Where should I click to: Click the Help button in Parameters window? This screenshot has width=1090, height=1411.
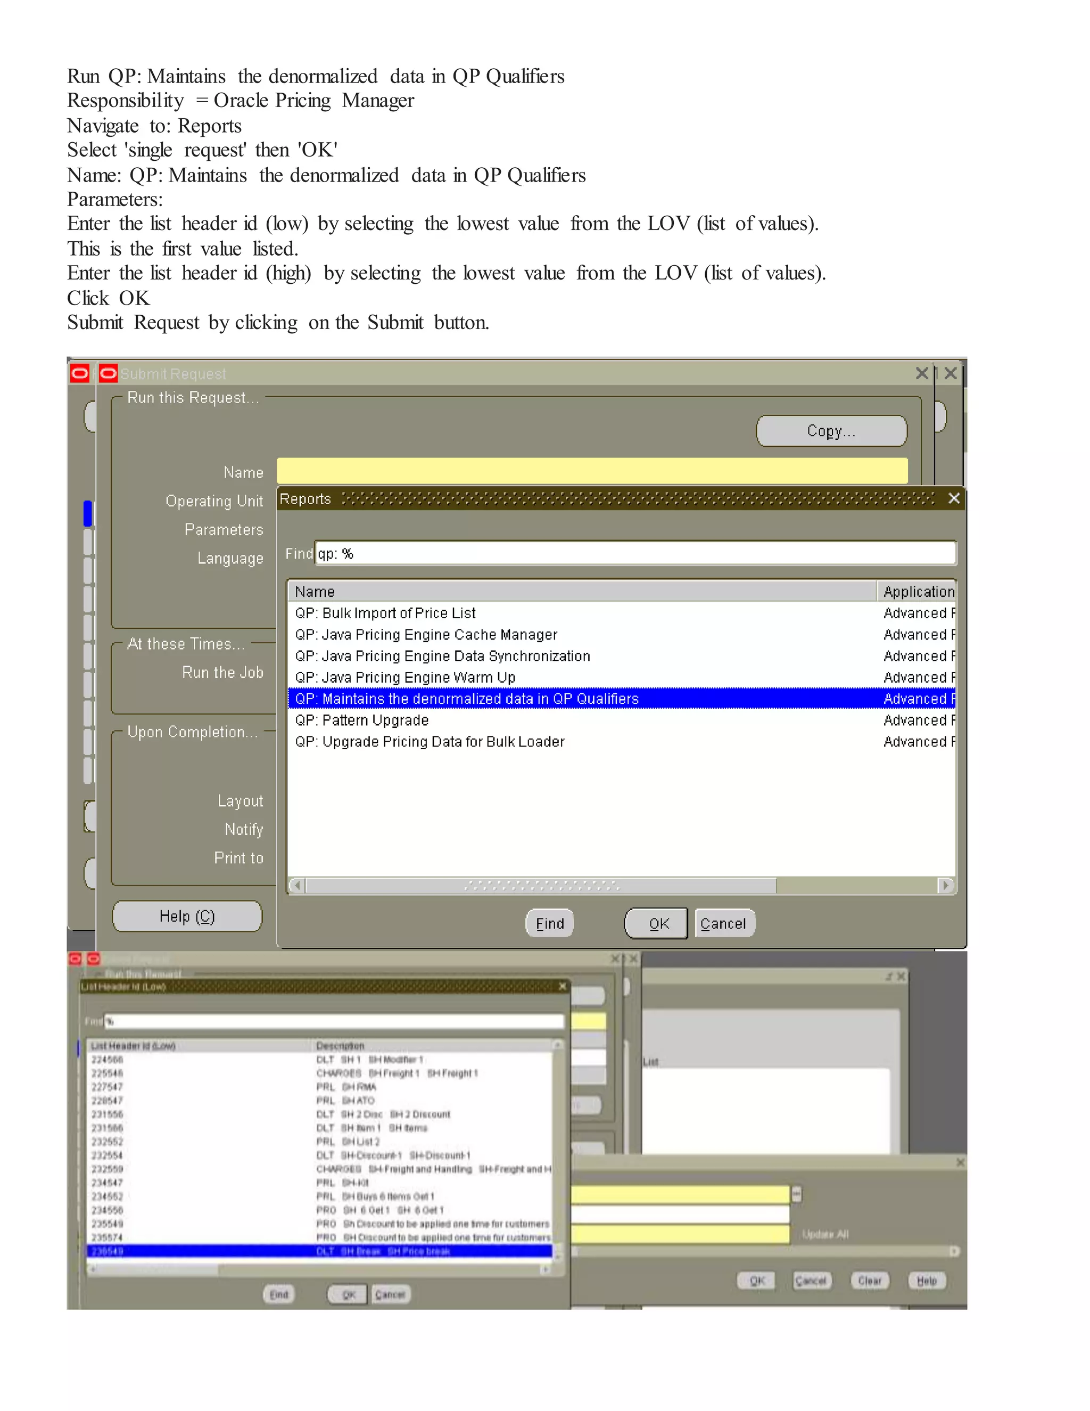[927, 1281]
